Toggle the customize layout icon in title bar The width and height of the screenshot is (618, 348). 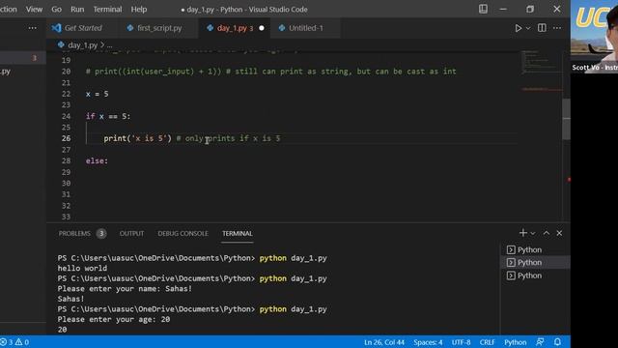click(483, 9)
